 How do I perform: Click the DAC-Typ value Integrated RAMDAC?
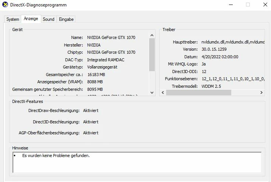[x=106, y=60]
